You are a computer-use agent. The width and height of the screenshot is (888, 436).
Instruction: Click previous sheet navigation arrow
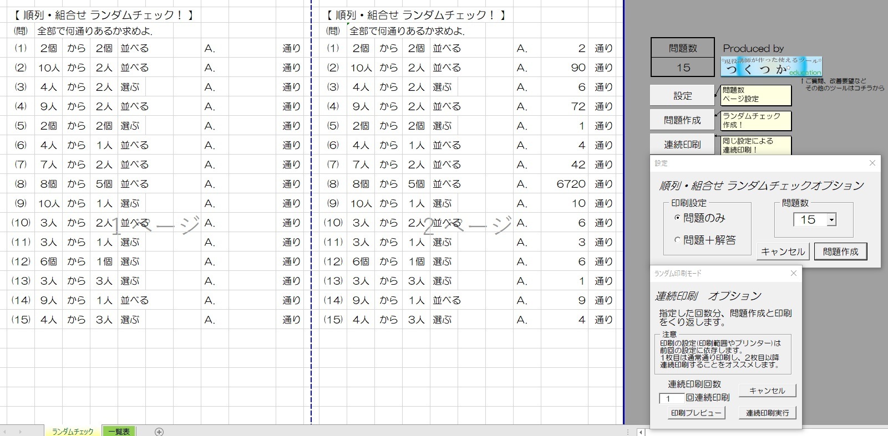point(6,432)
